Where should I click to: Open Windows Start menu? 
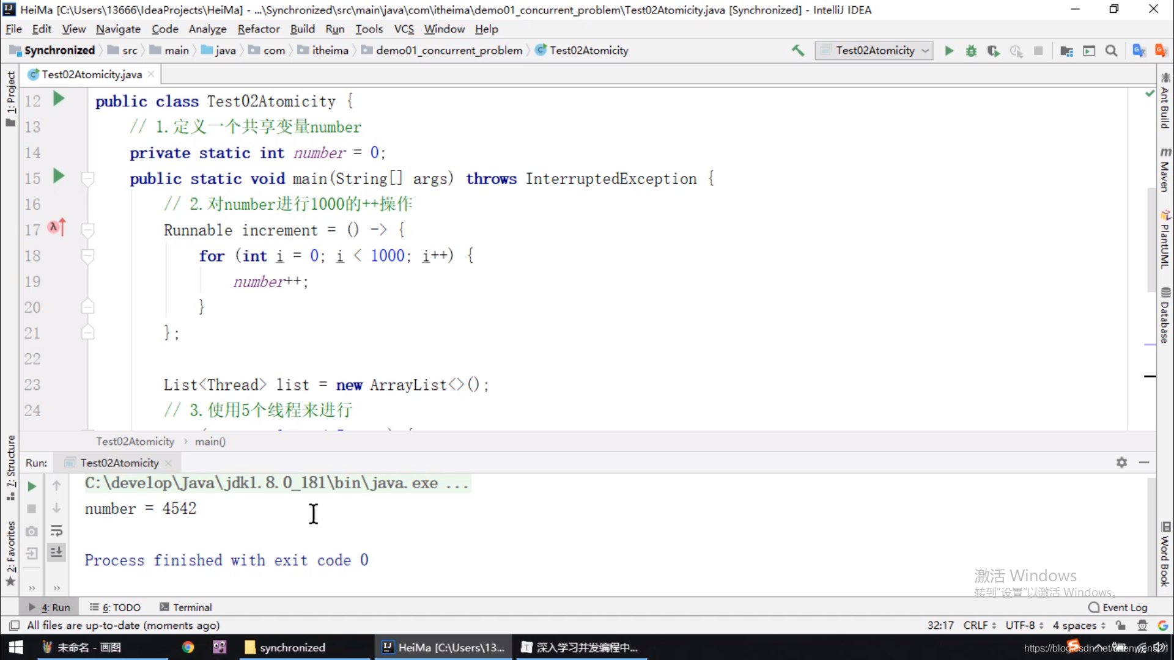pyautogui.click(x=16, y=647)
